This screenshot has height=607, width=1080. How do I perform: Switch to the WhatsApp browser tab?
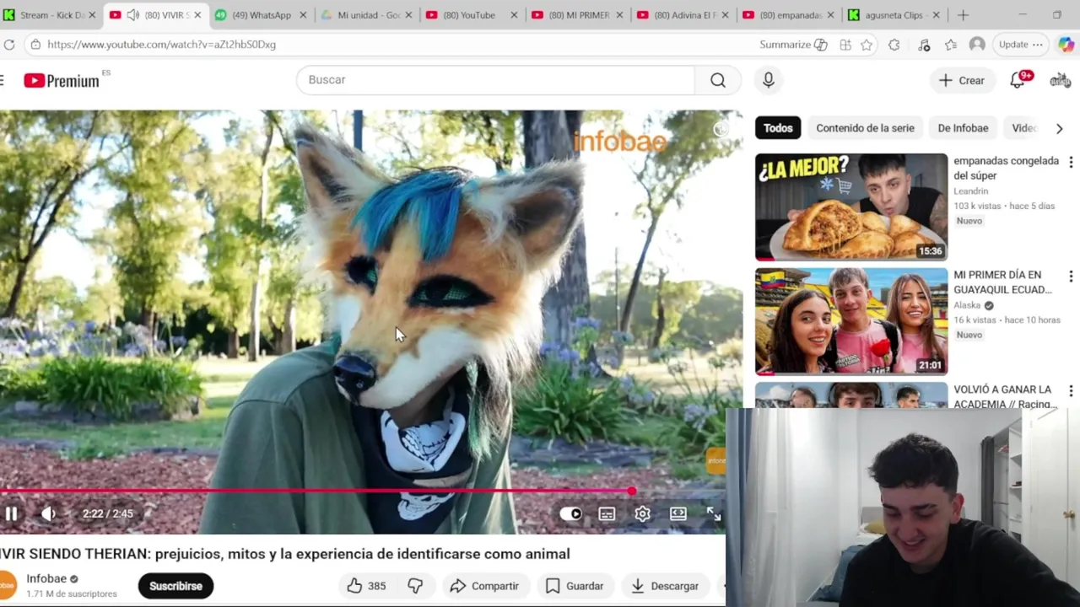260,15
